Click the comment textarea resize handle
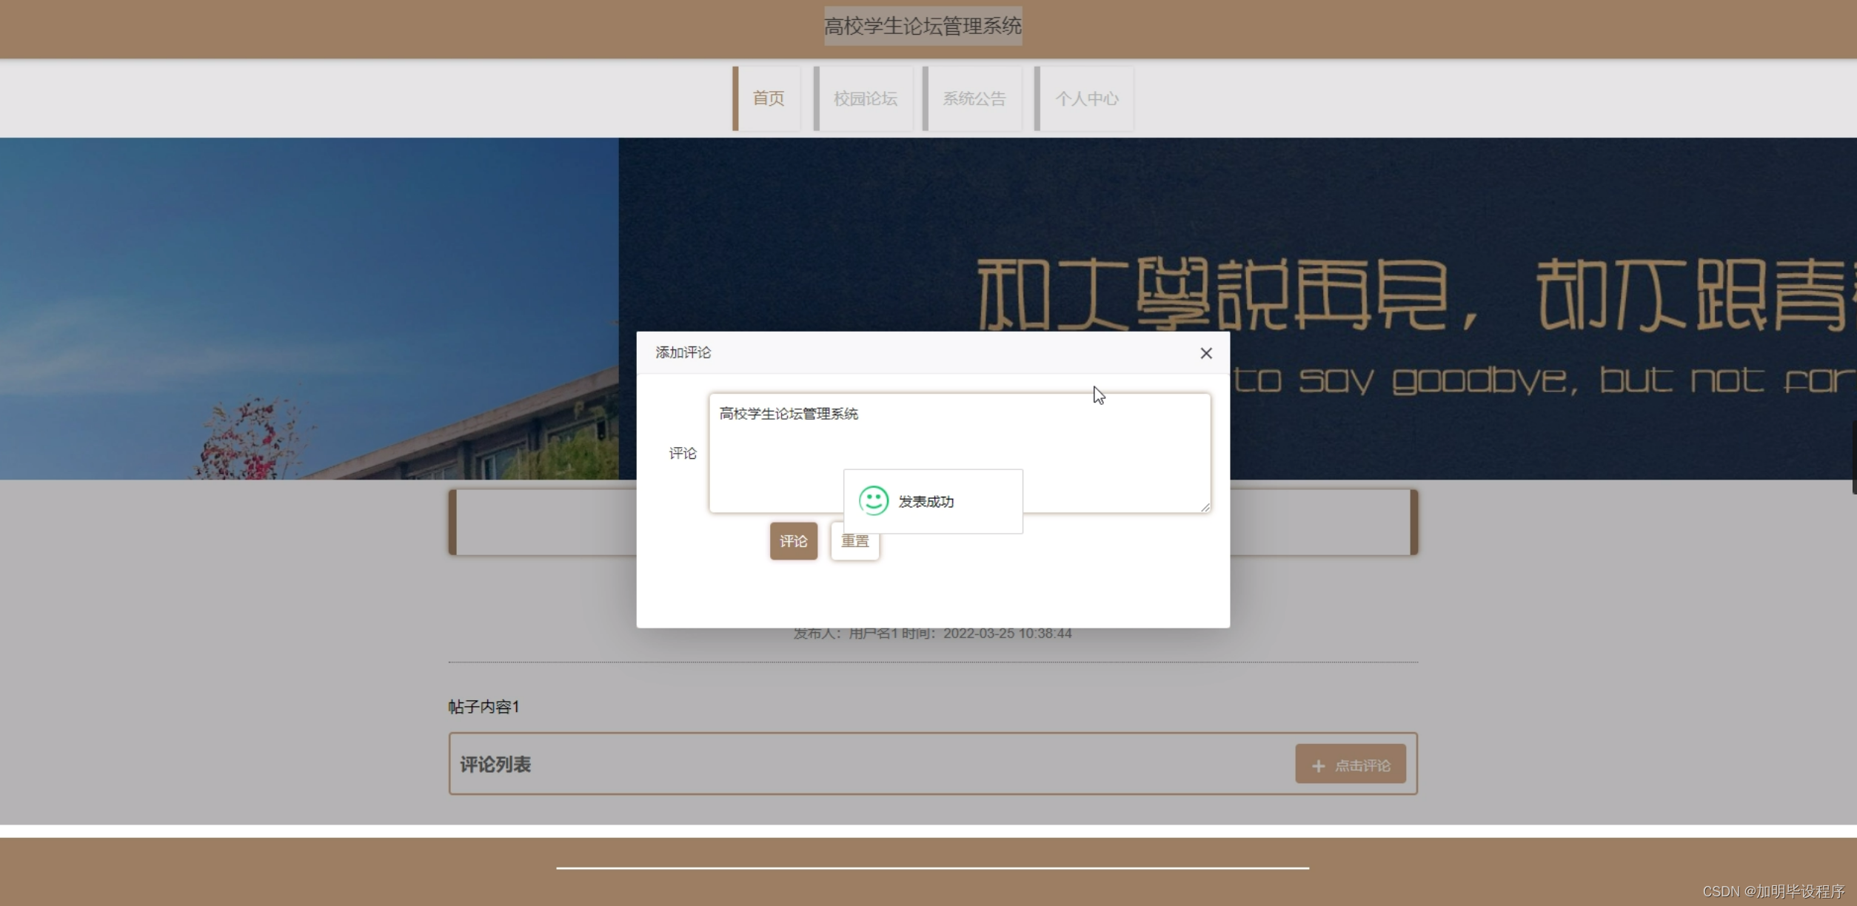Viewport: 1857px width, 906px height. [1205, 507]
